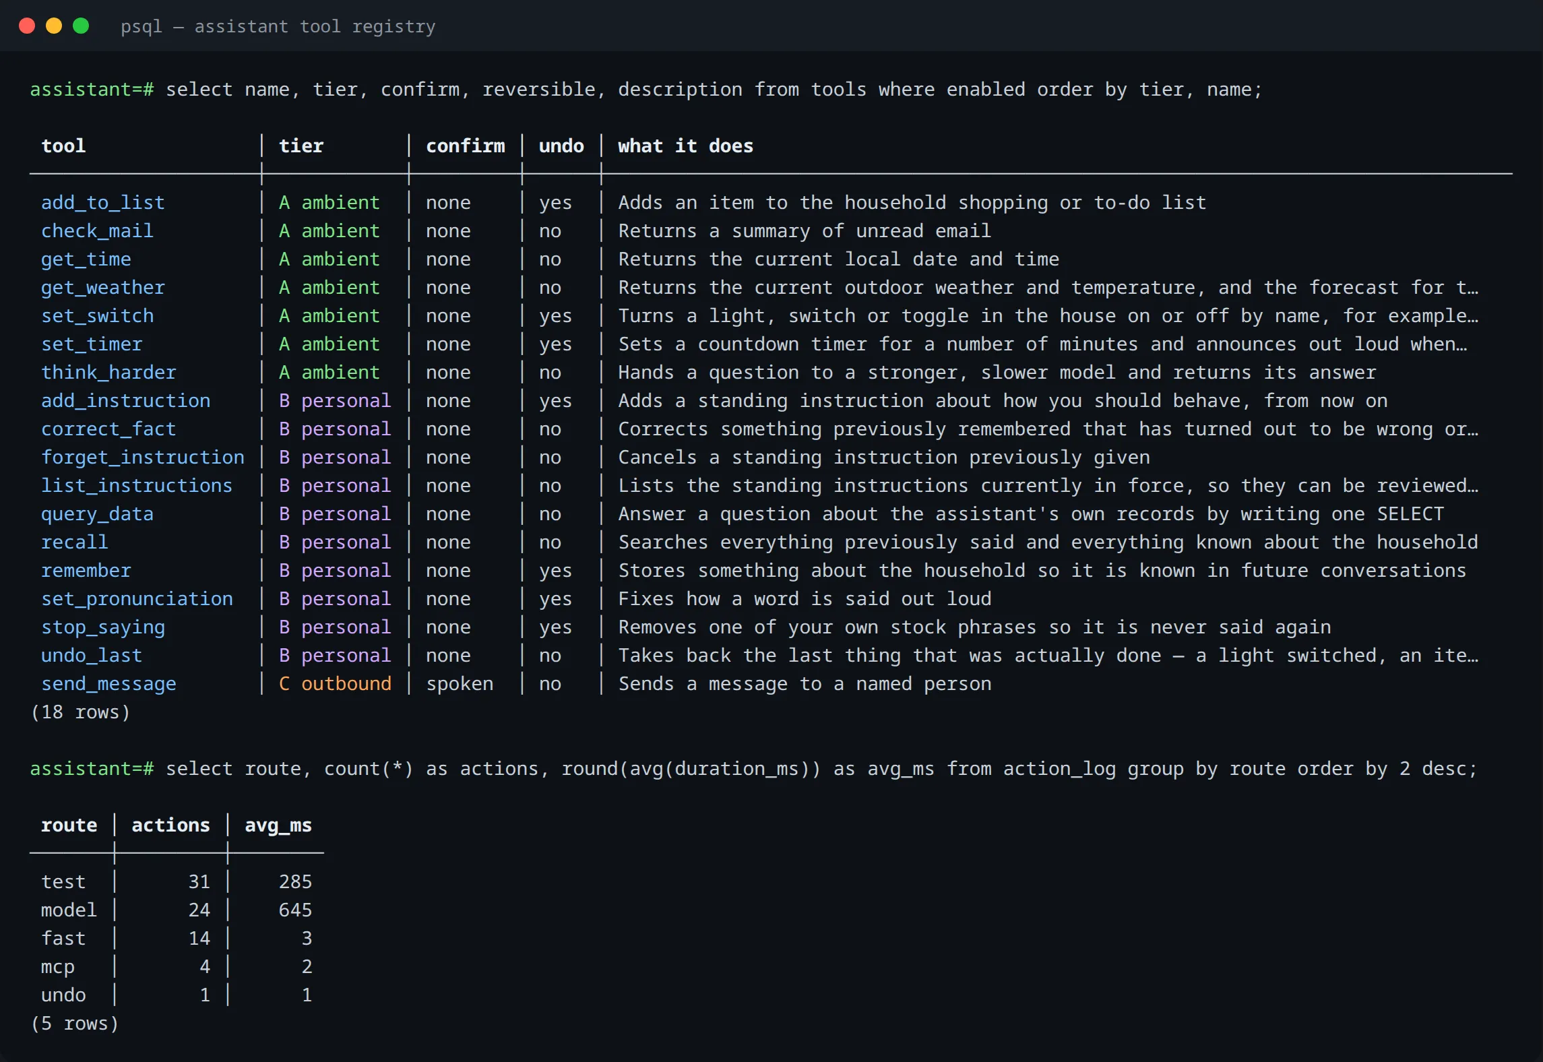
Task: Click the send_message tool name
Action: (108, 684)
